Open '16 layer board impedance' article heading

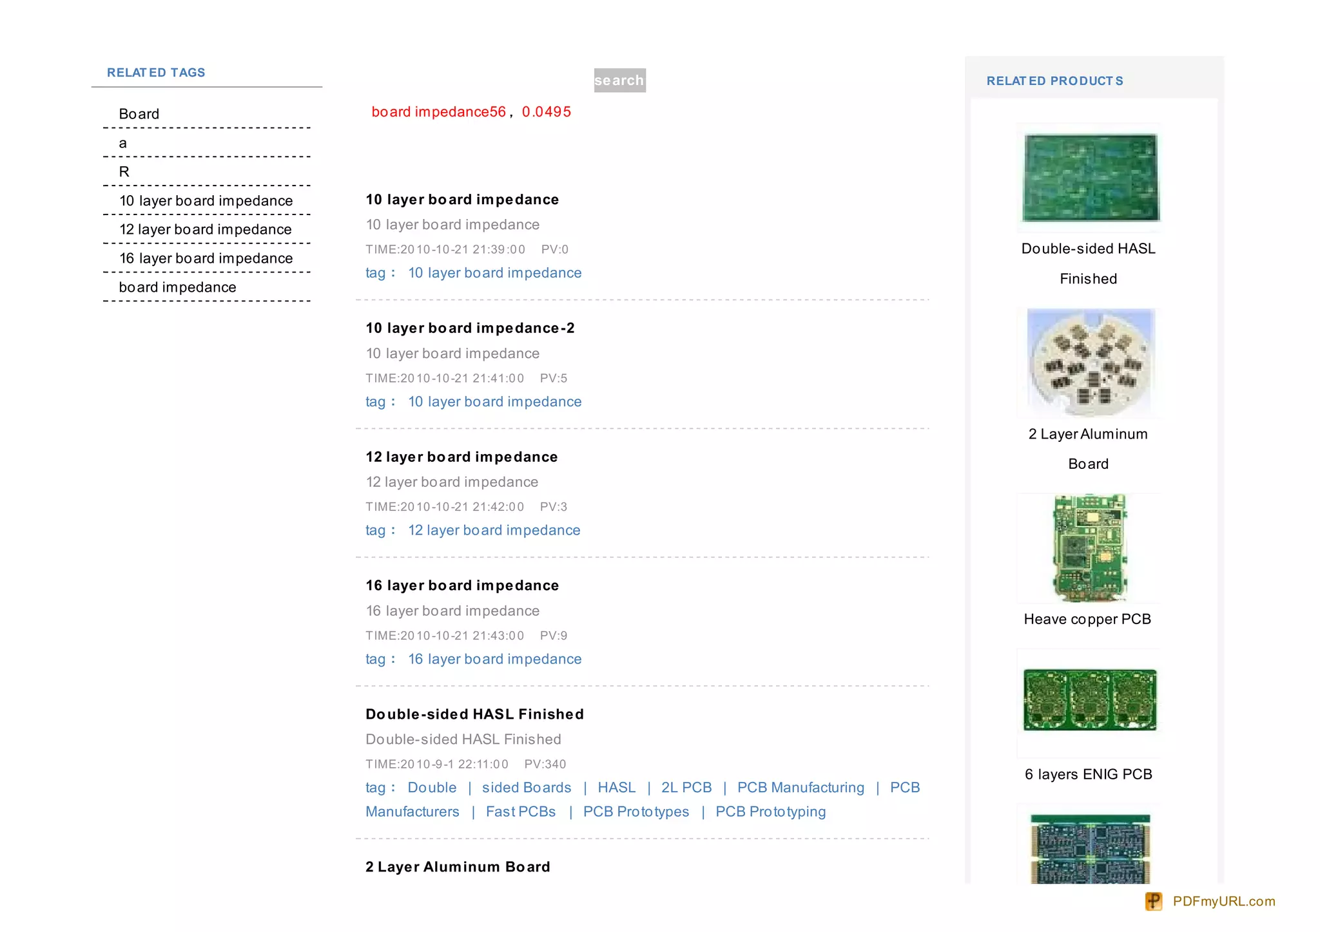tap(462, 585)
